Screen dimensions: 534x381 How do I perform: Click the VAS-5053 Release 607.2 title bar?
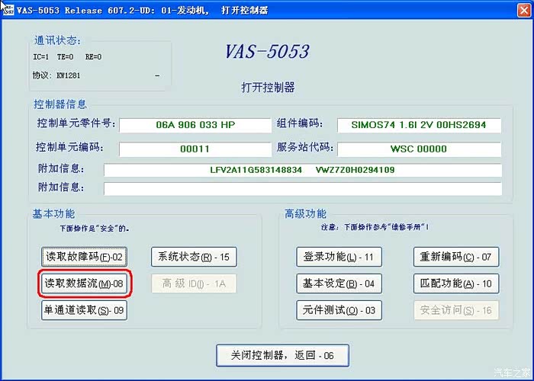267,8
